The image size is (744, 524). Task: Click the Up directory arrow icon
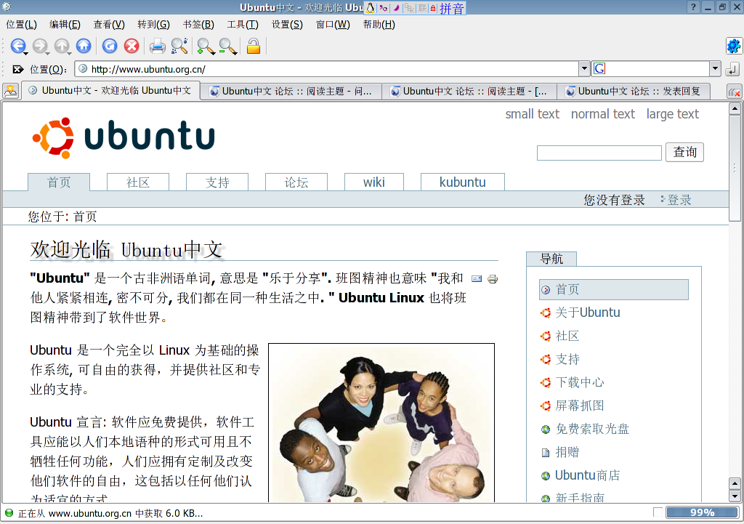[61, 46]
